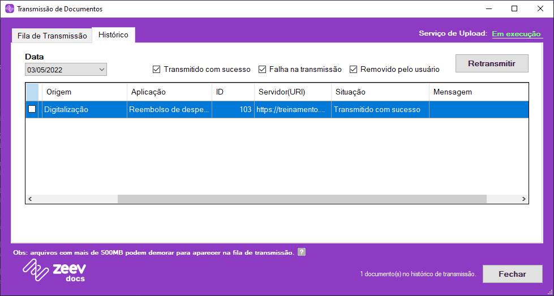
Task: Click the scroll right arrow
Action: tap(524, 199)
